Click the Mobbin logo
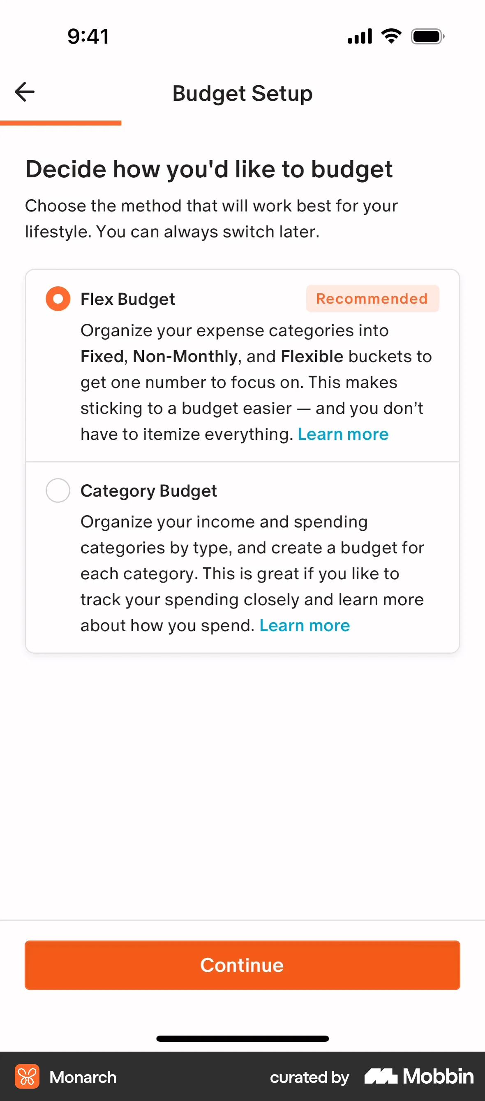This screenshot has height=1101, width=485. click(x=419, y=1076)
